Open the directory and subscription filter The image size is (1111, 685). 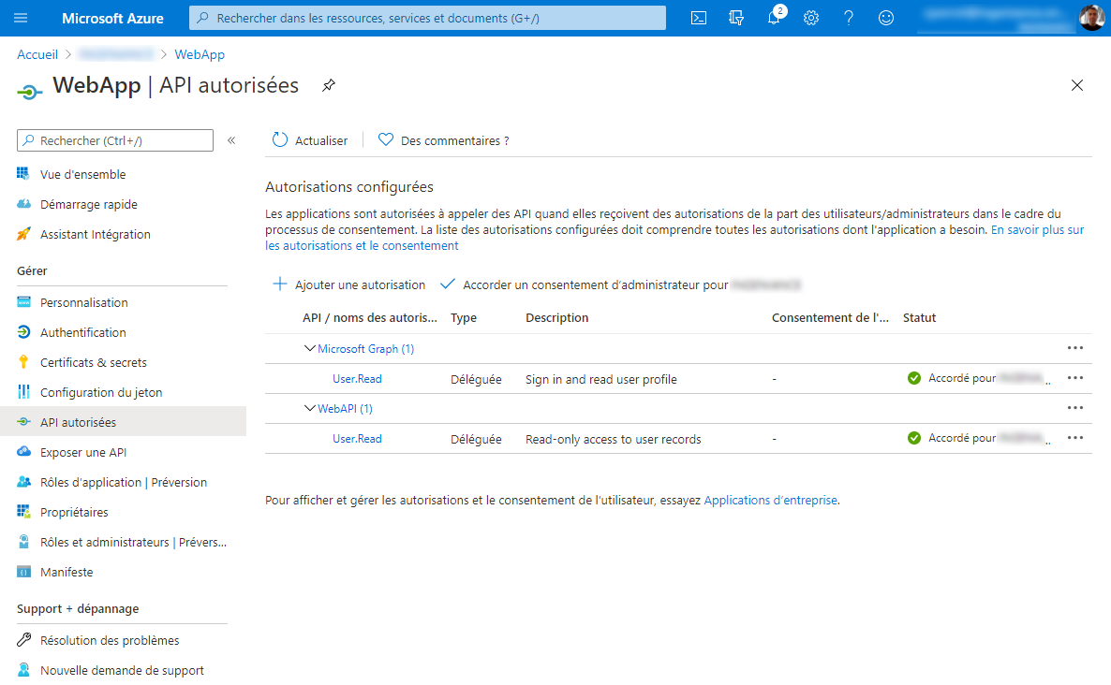tap(736, 19)
